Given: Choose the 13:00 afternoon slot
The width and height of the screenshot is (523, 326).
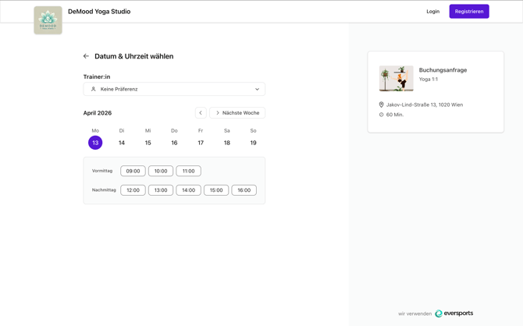Looking at the screenshot, I should tap(161, 190).
